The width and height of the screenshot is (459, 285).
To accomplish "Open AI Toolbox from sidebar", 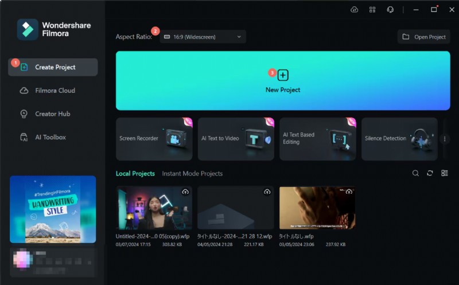I will (x=50, y=137).
